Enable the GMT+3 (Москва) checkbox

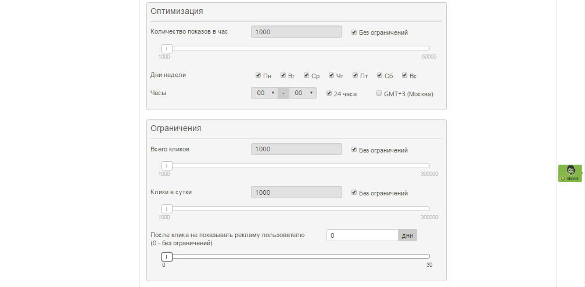(x=379, y=93)
